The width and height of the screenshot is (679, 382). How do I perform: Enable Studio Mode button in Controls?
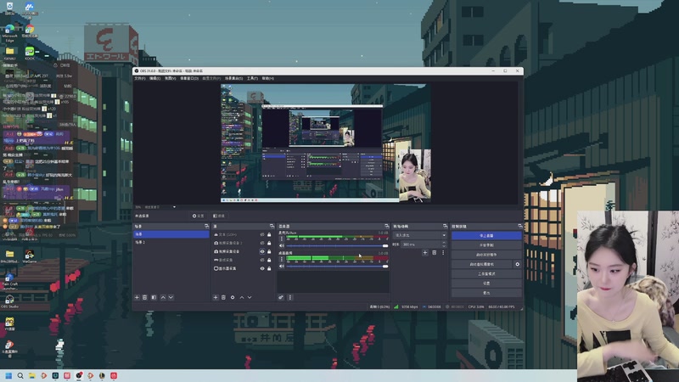point(486,273)
